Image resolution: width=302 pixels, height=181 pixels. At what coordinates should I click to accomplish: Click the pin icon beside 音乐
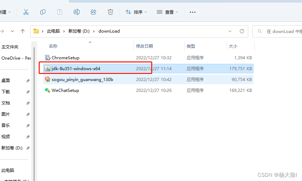[x=28, y=126]
